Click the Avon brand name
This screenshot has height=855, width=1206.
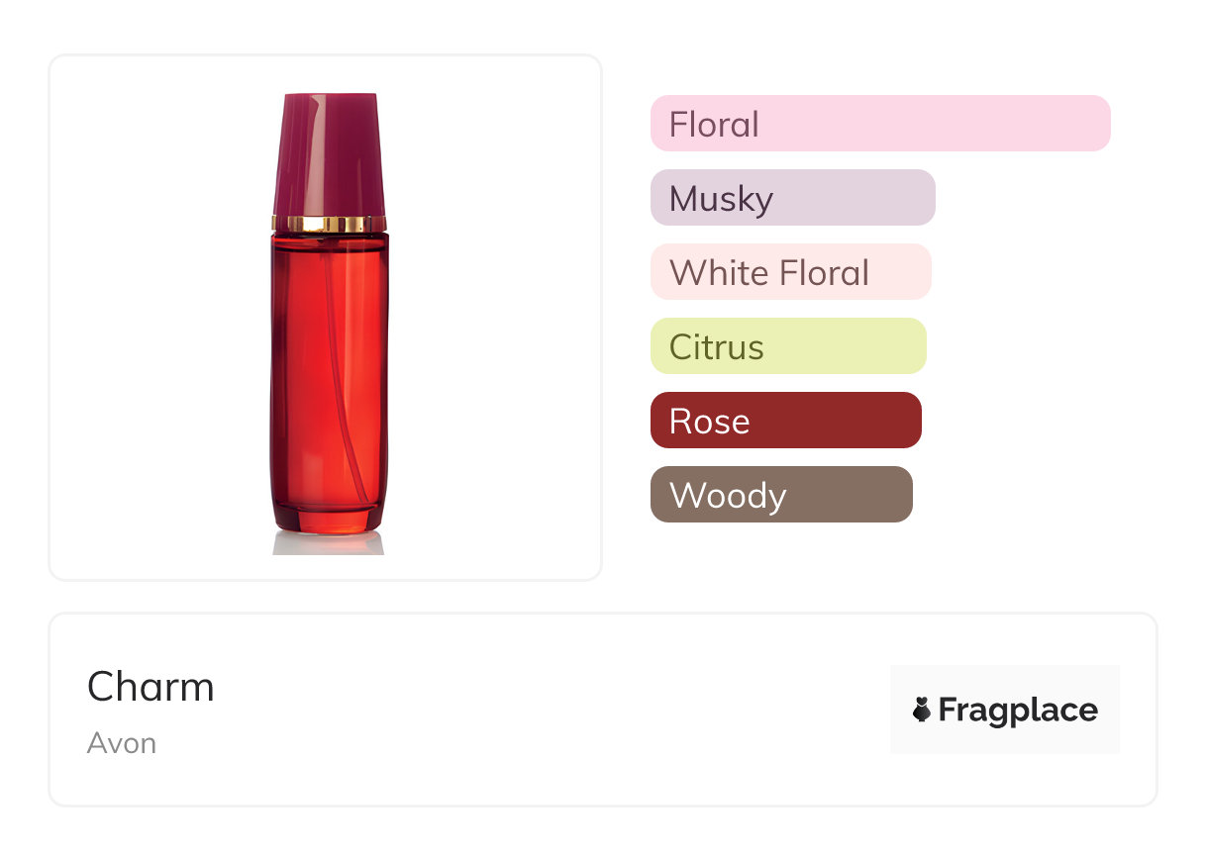[x=122, y=743]
